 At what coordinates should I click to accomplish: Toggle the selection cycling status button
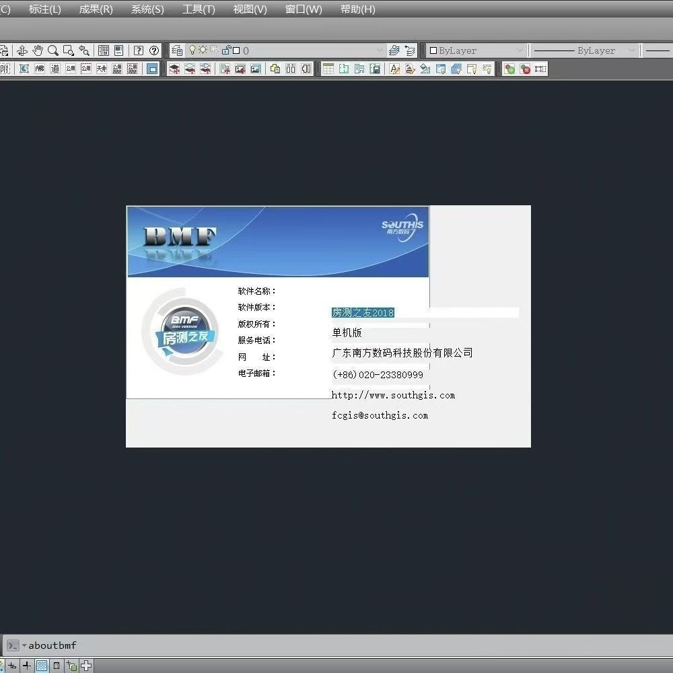(x=71, y=666)
